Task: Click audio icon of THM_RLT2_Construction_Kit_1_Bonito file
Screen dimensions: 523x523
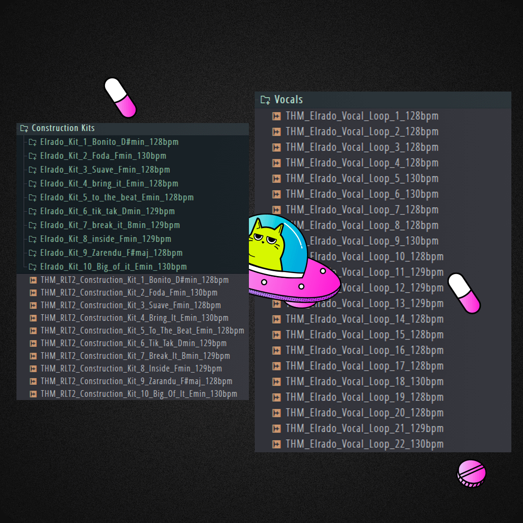Action: click(33, 280)
